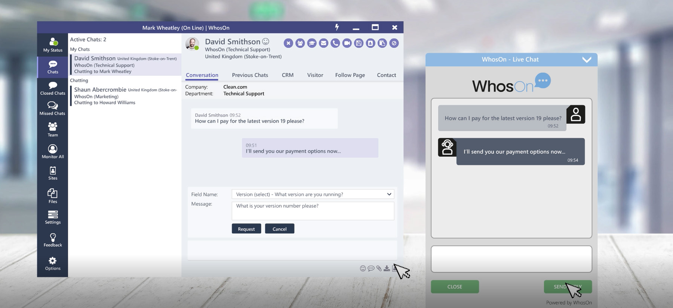Viewport: 673px width, 308px height.
Task: Open the emoji picker below the message box
Action: pos(363,268)
